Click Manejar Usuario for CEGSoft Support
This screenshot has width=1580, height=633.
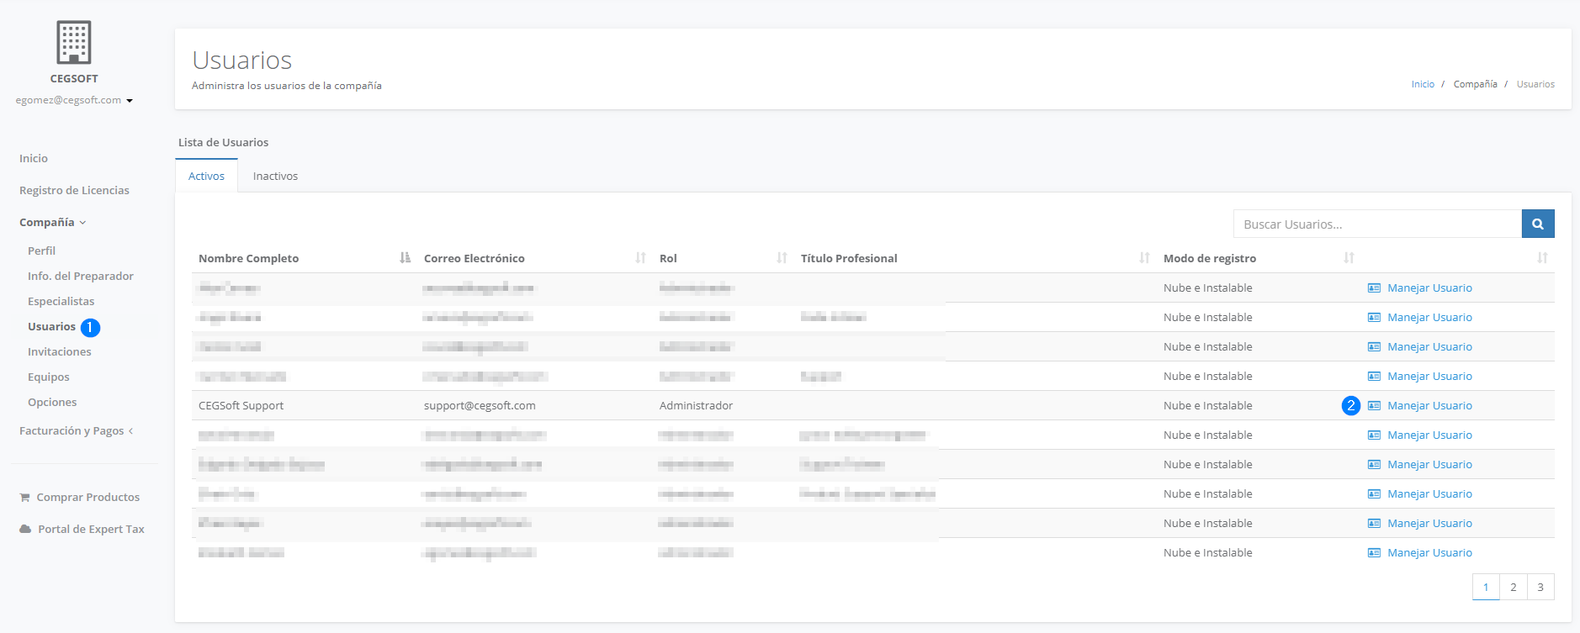pos(1429,405)
